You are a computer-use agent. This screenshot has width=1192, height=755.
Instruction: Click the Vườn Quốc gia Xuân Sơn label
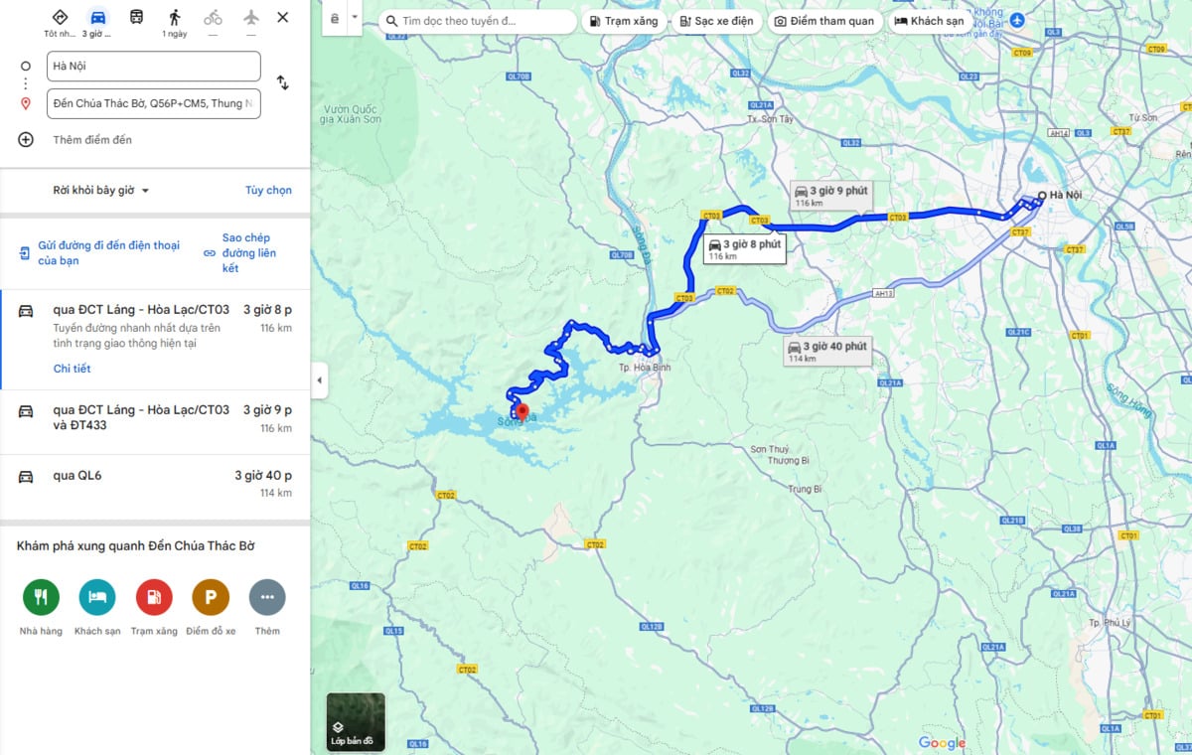351,113
